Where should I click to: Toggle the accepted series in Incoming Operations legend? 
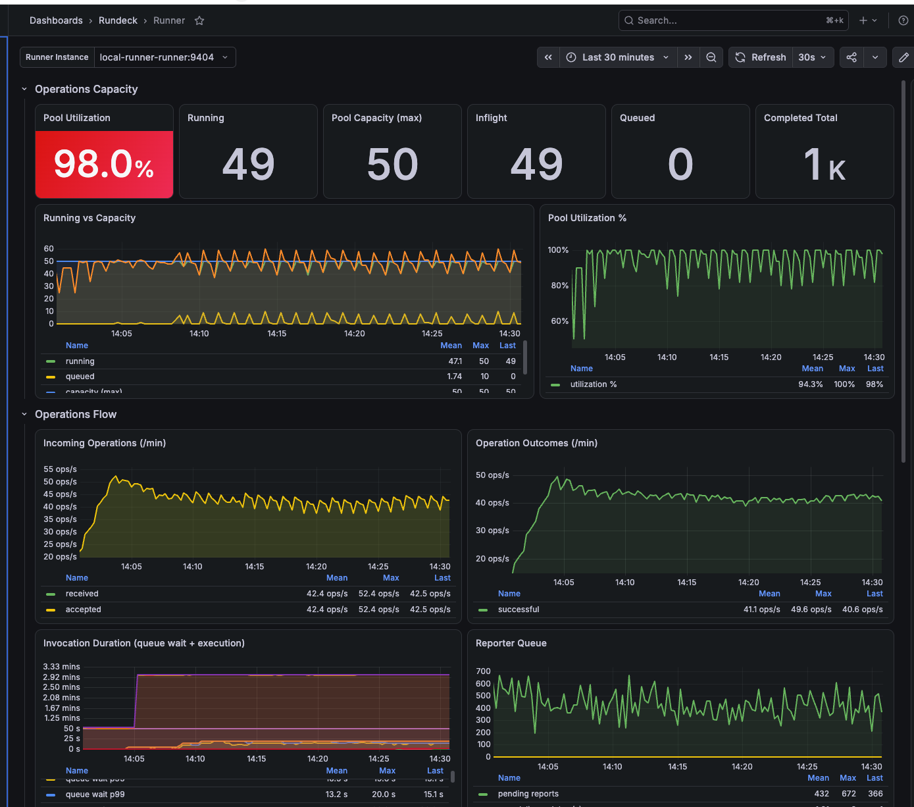pyautogui.click(x=84, y=610)
